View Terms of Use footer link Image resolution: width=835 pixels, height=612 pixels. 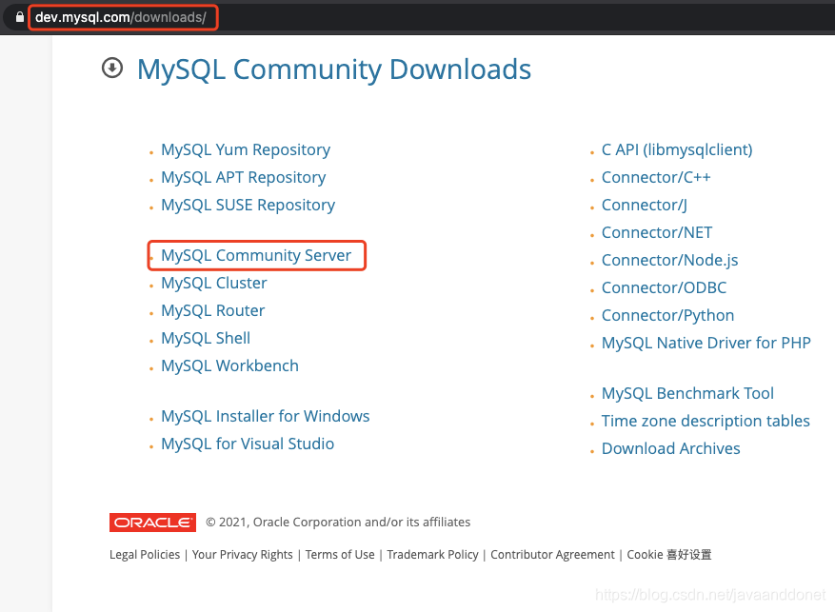click(x=340, y=555)
